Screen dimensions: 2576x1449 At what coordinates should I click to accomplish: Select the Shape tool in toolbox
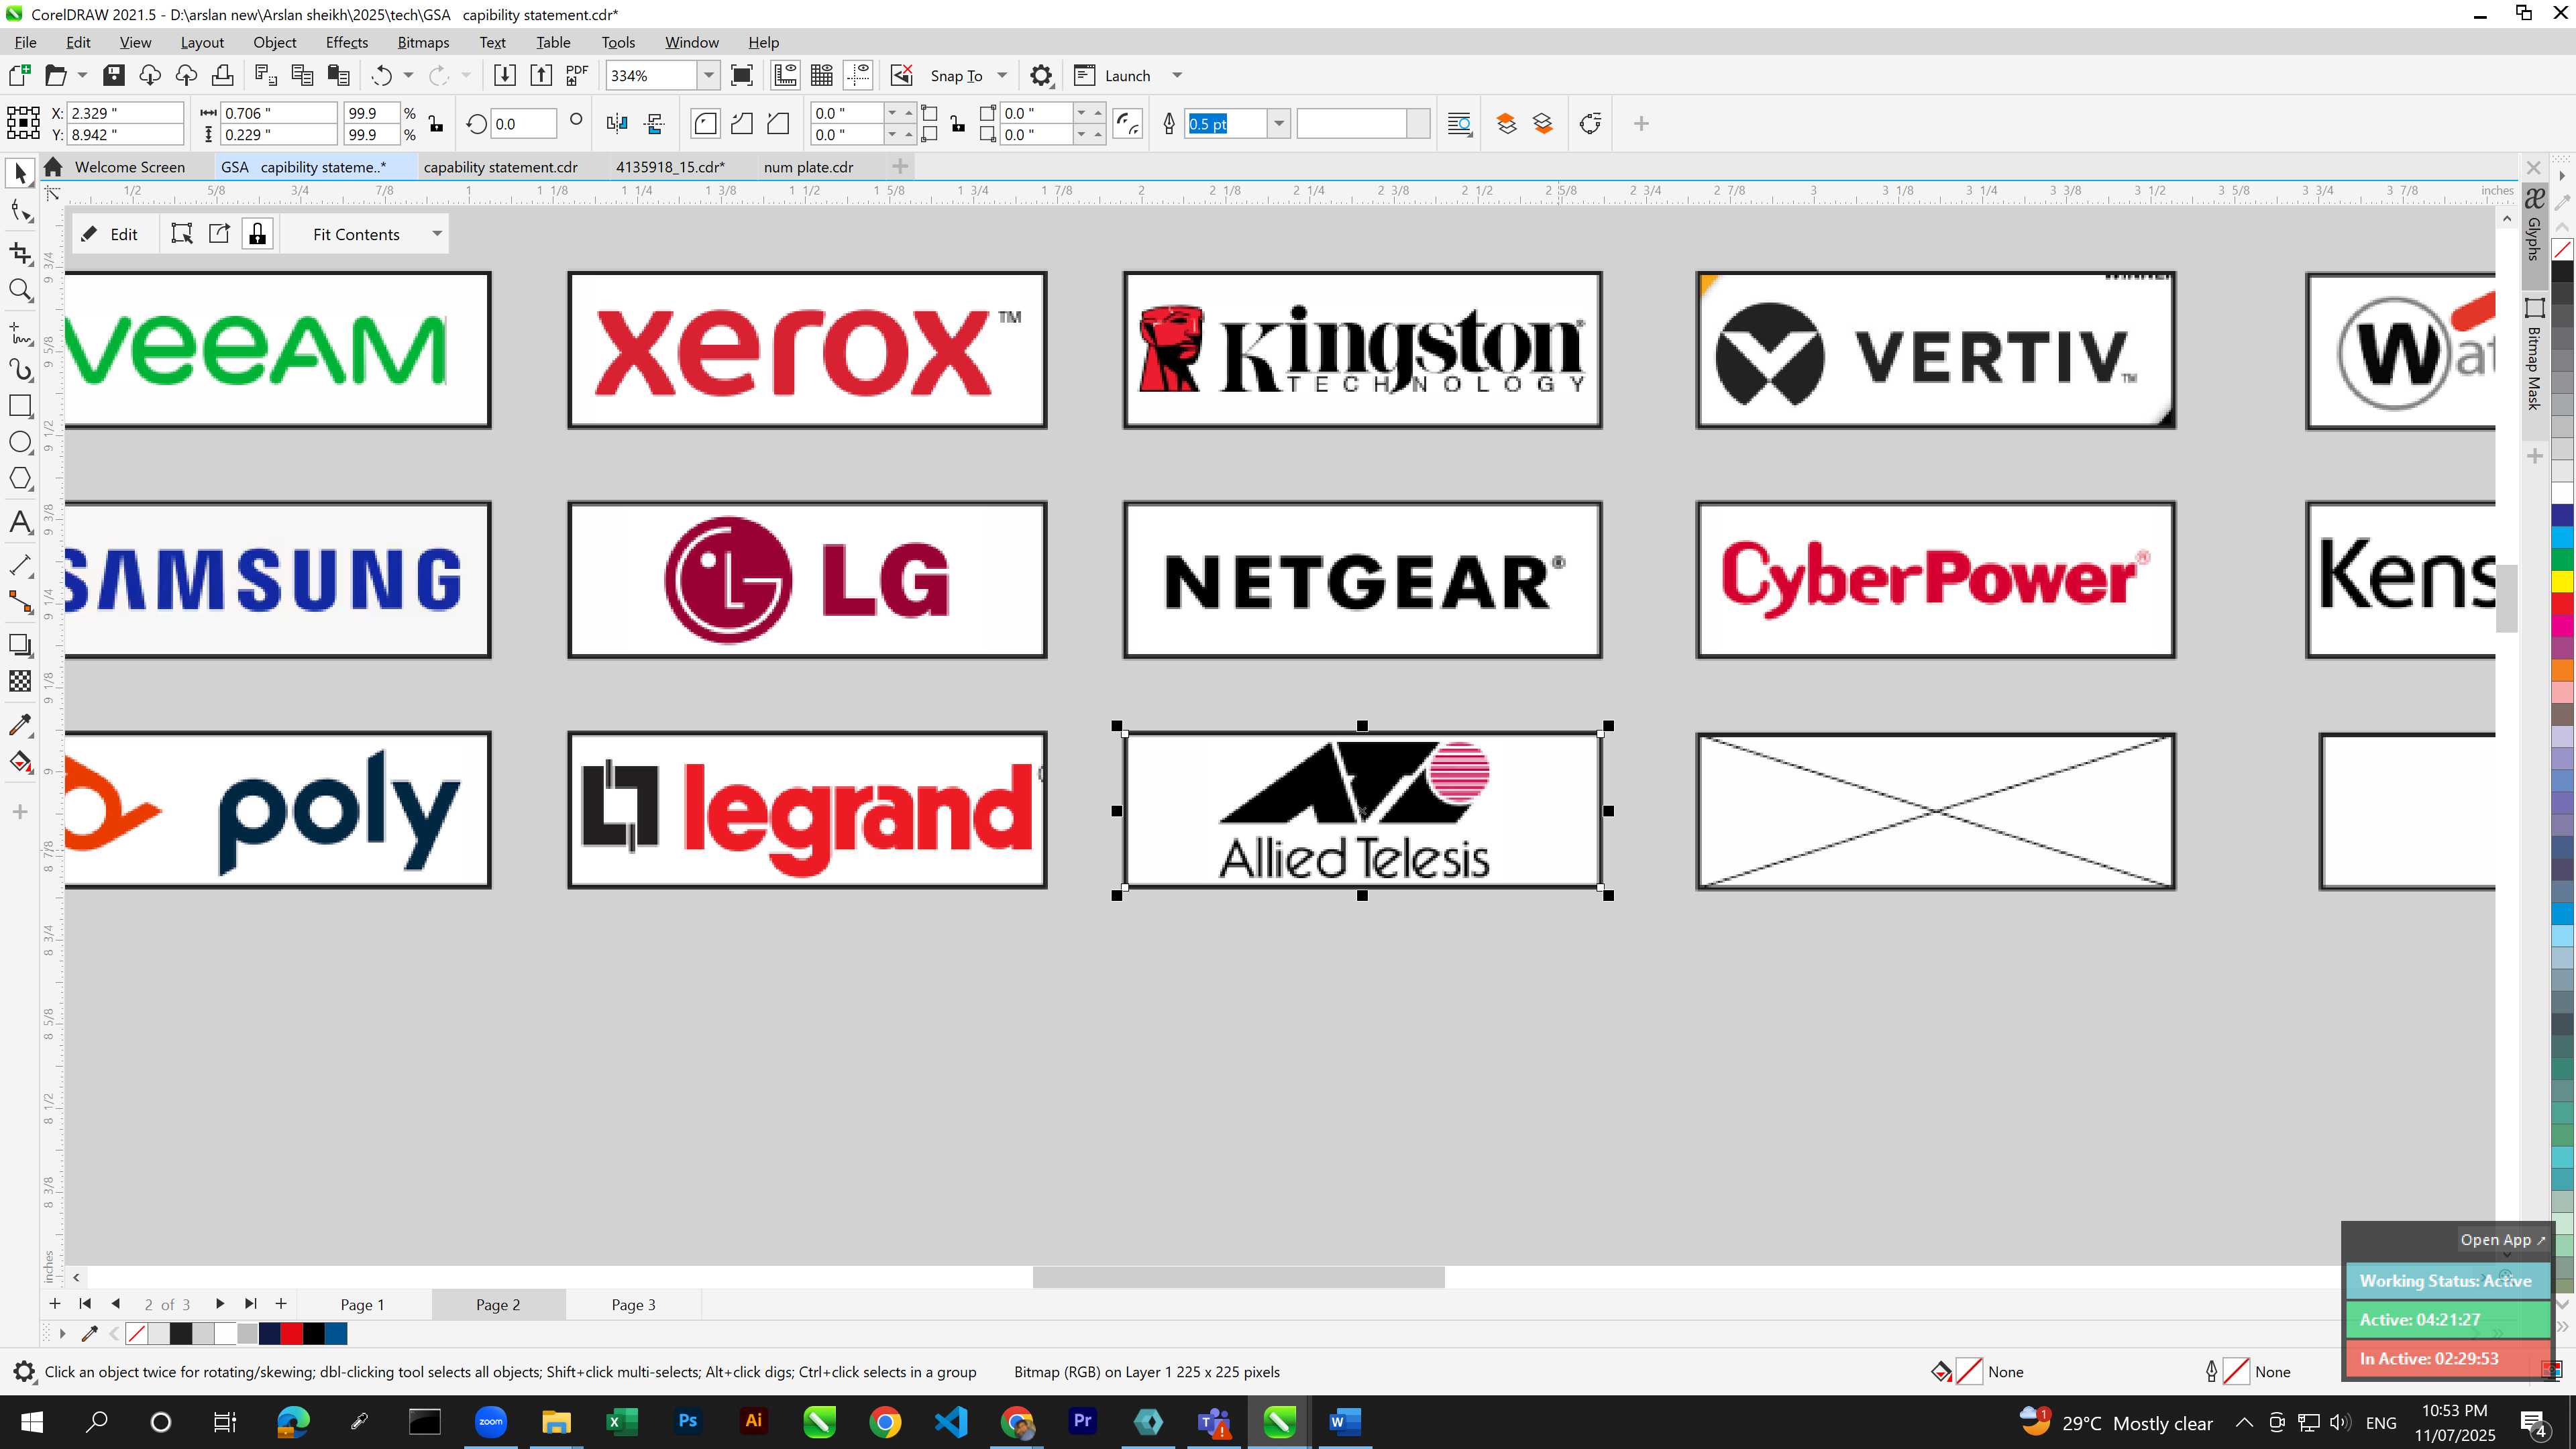tap(20, 211)
